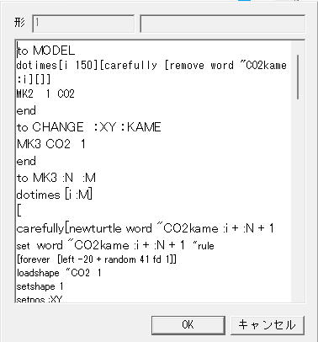Click the OK button

pyautogui.click(x=188, y=325)
